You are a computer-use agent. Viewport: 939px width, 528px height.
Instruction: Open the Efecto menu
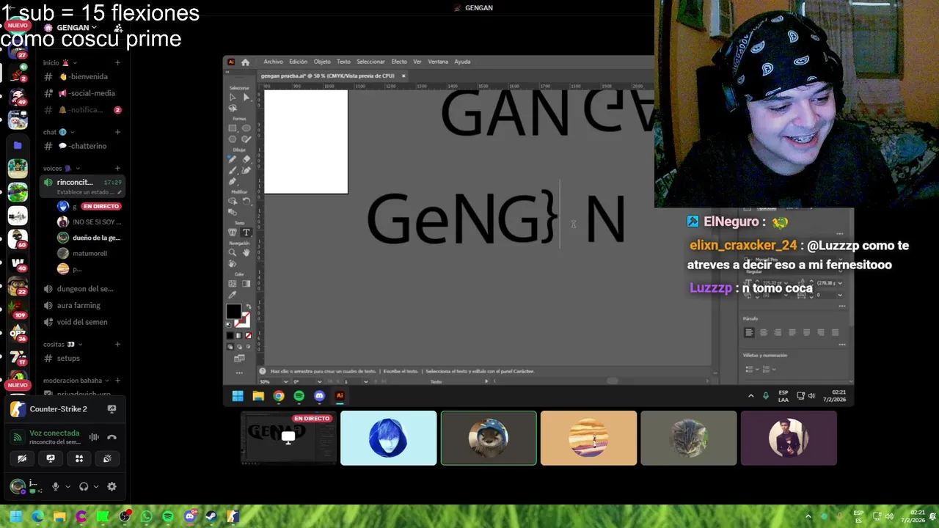click(x=399, y=62)
